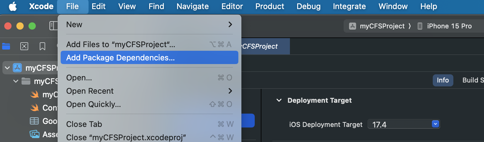484x142 pixels.
Task: Open the Source Control navigator icon
Action: [x=24, y=46]
